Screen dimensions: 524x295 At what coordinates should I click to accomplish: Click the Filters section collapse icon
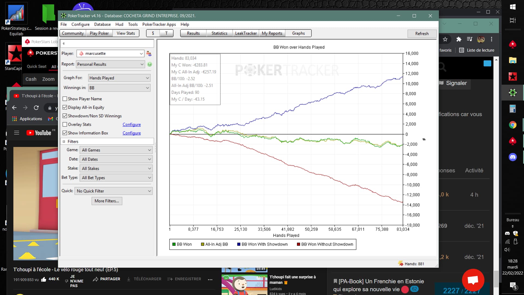click(x=64, y=141)
